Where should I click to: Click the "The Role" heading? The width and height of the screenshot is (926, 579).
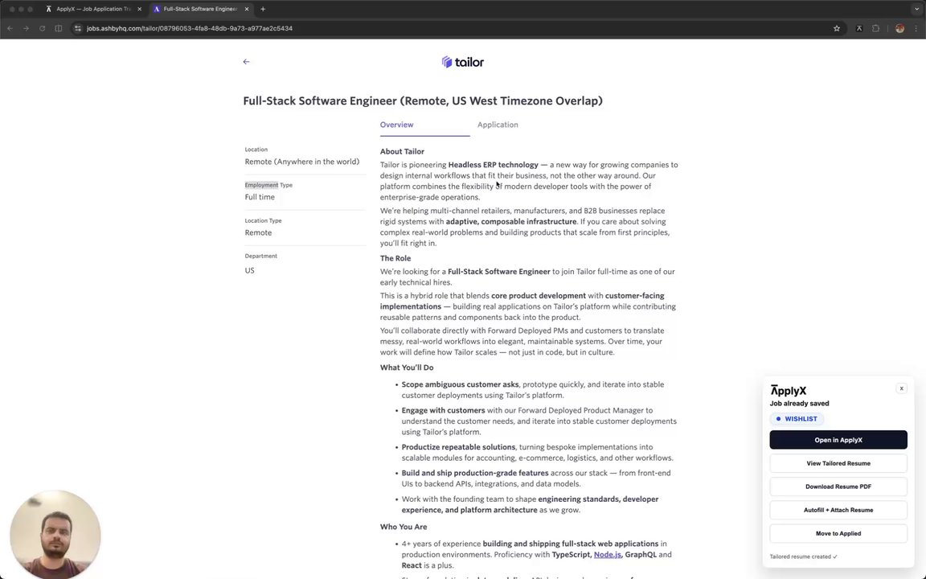395,259
